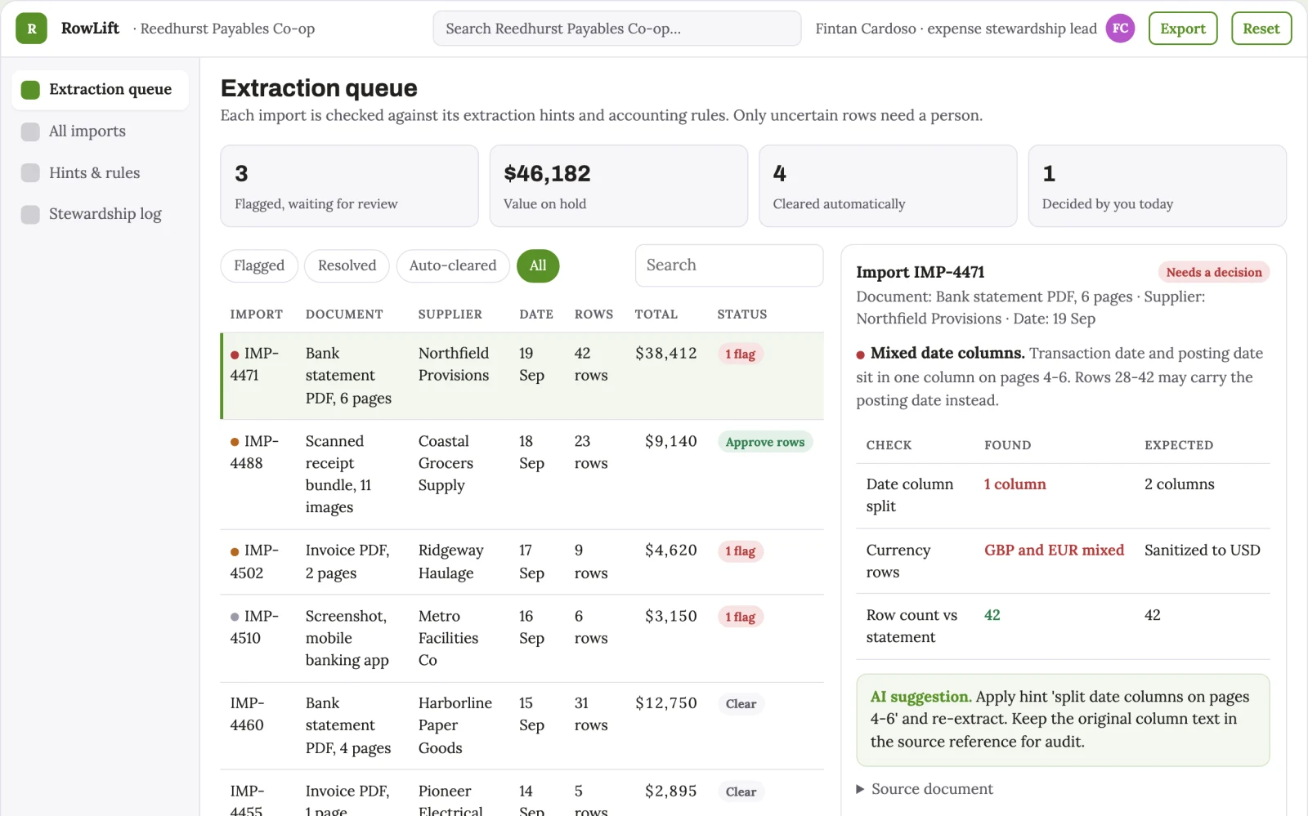Click the Value on hold card
The width and height of the screenshot is (1308, 816).
coord(619,186)
